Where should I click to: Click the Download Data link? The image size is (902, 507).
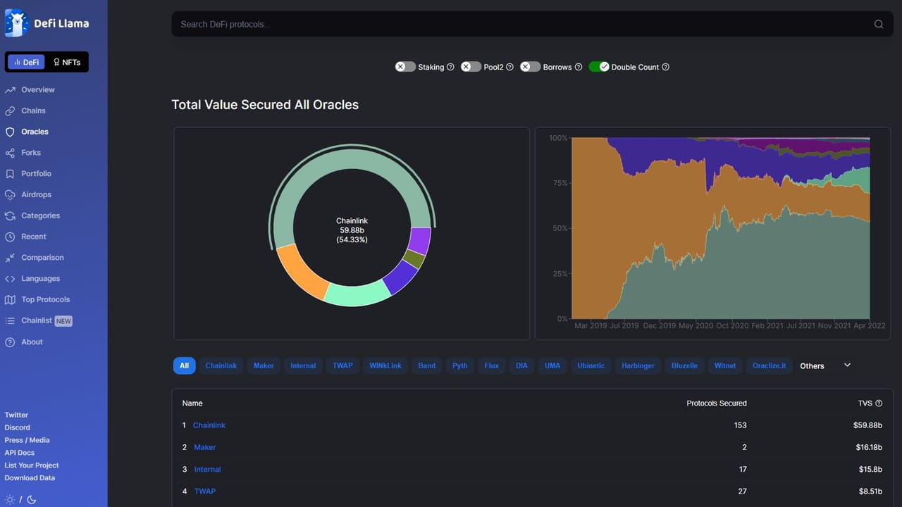(30, 478)
